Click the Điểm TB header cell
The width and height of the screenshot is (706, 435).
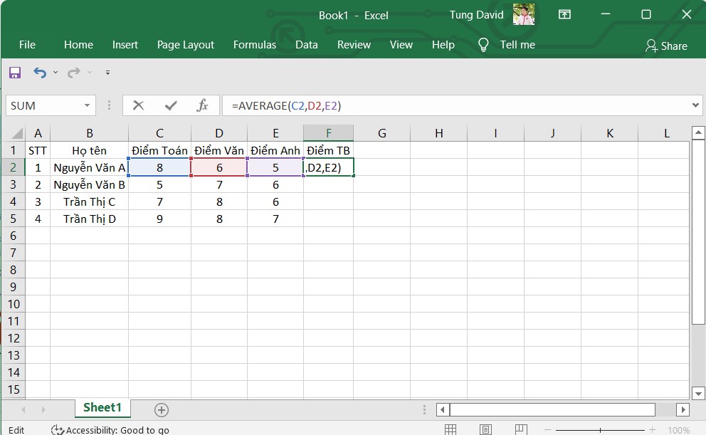click(329, 150)
